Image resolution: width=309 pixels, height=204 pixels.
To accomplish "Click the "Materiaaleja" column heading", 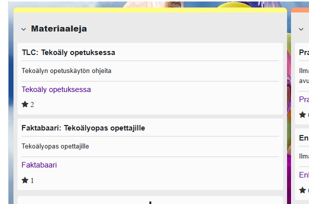I will tap(59, 29).
